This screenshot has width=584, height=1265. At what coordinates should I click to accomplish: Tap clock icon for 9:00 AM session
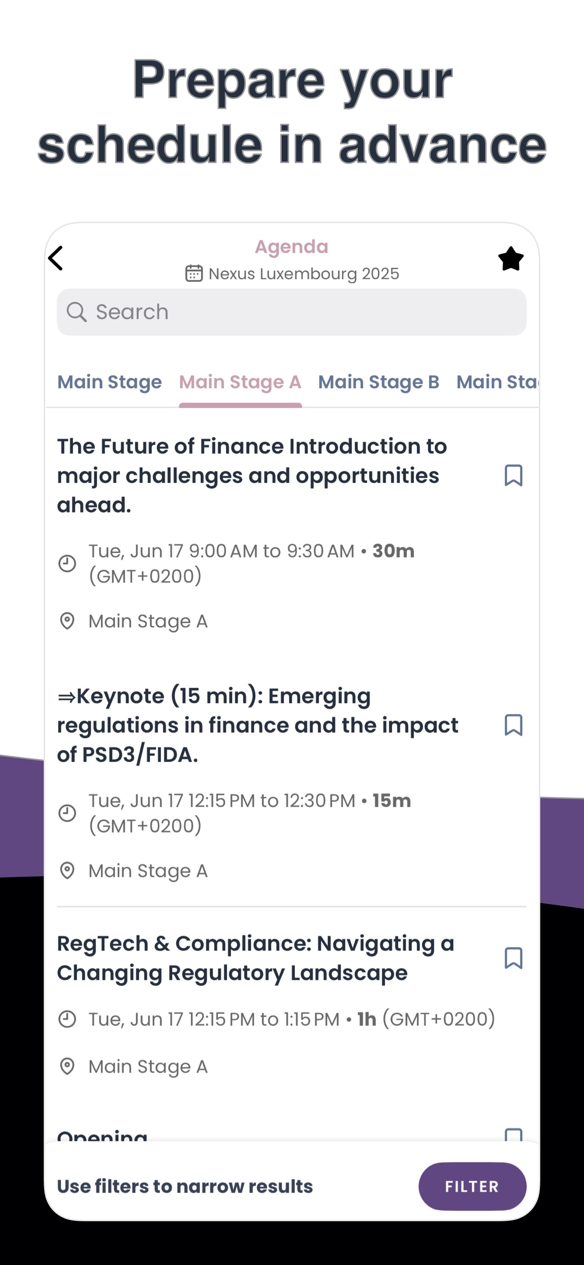click(67, 563)
